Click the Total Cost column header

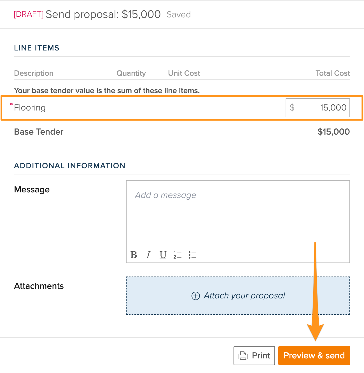tap(333, 73)
